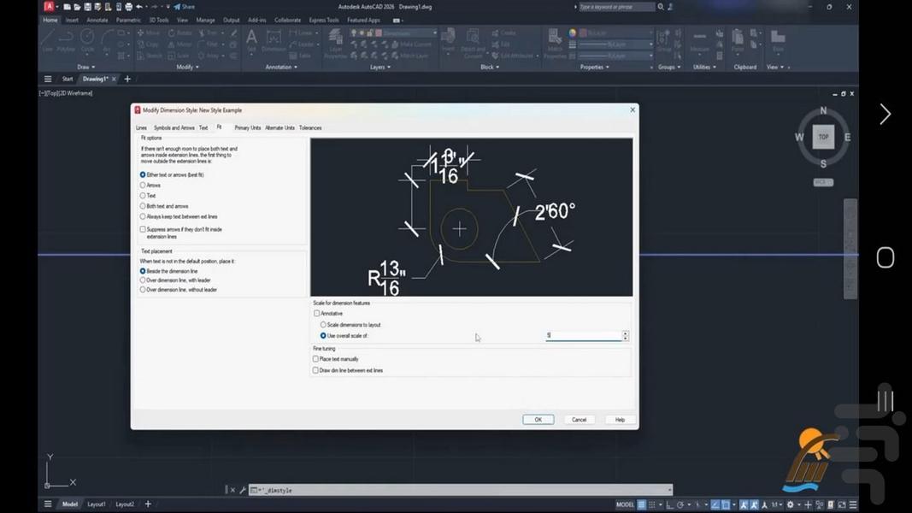The width and height of the screenshot is (912, 513).
Task: Check Place text manually option
Action: click(316, 359)
